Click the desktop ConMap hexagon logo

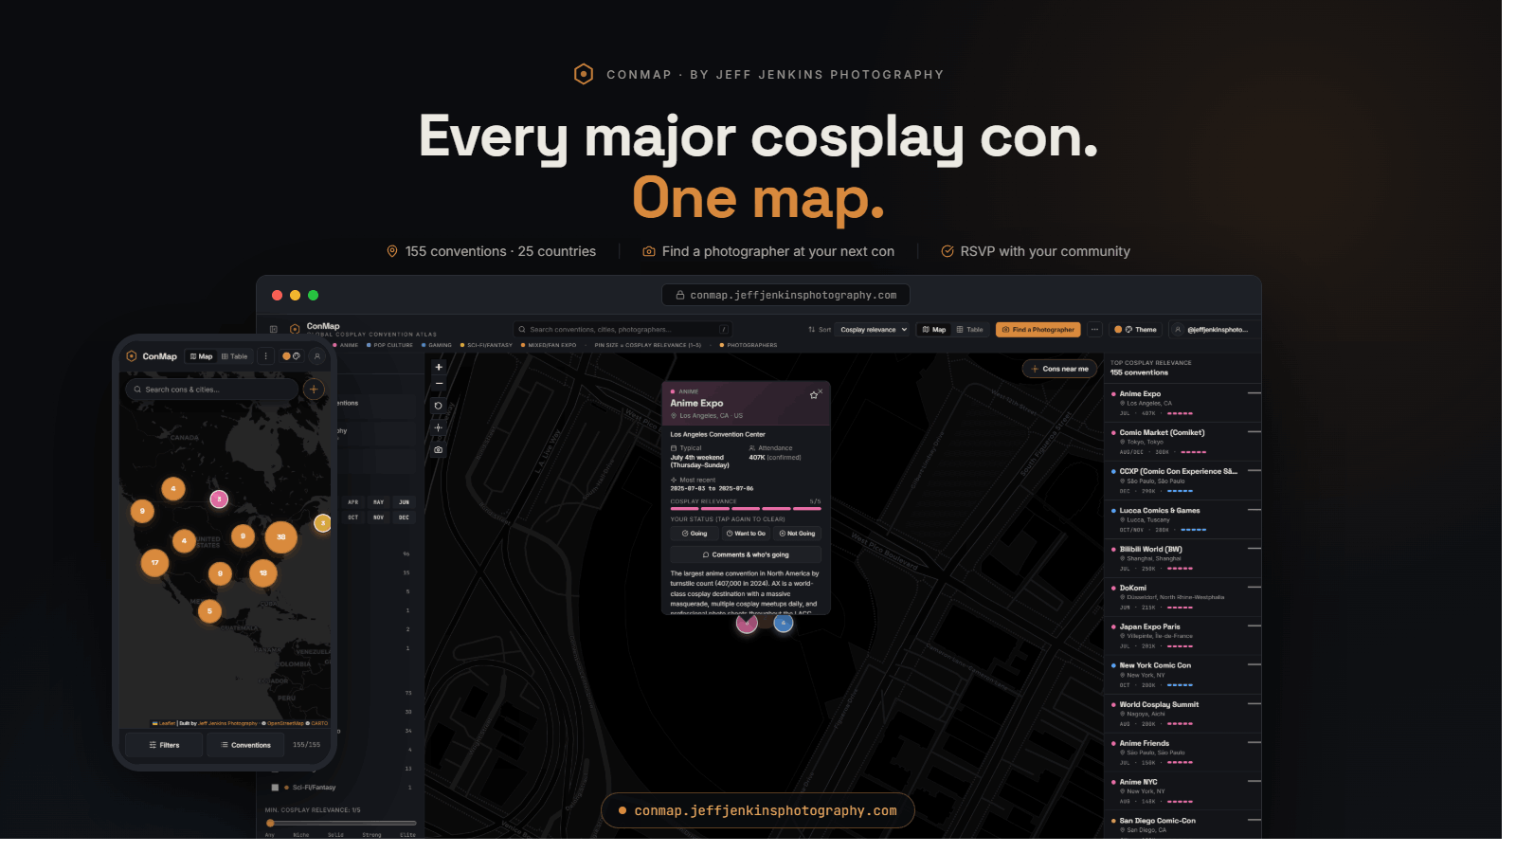tap(295, 330)
